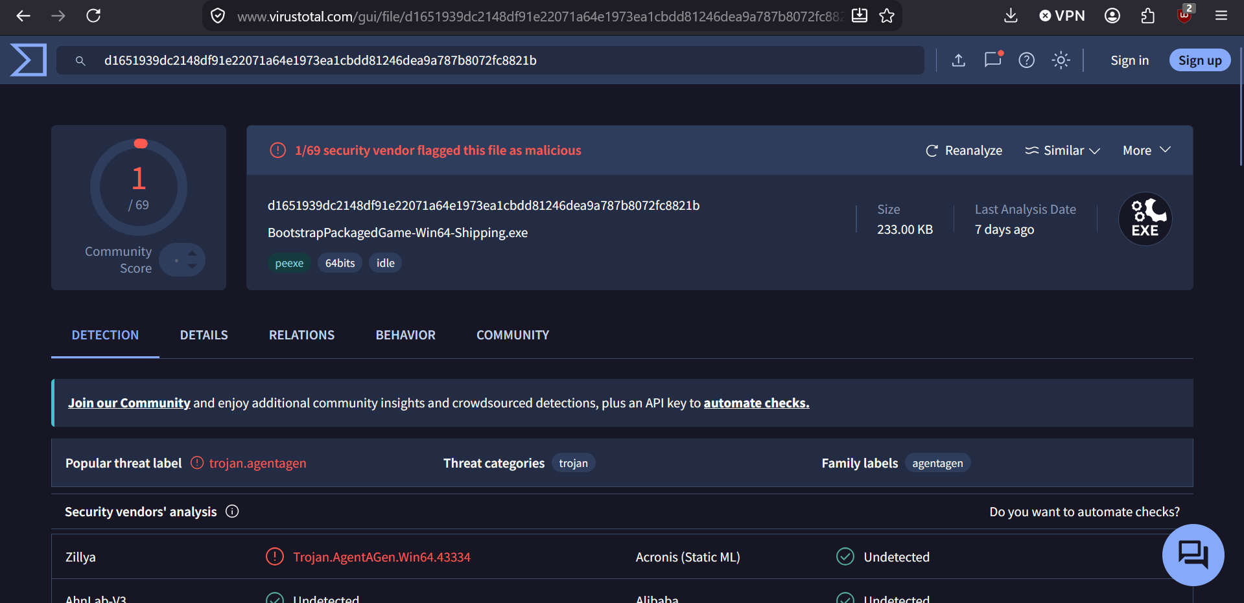Vote up the community score
1244x603 pixels.
click(193, 253)
